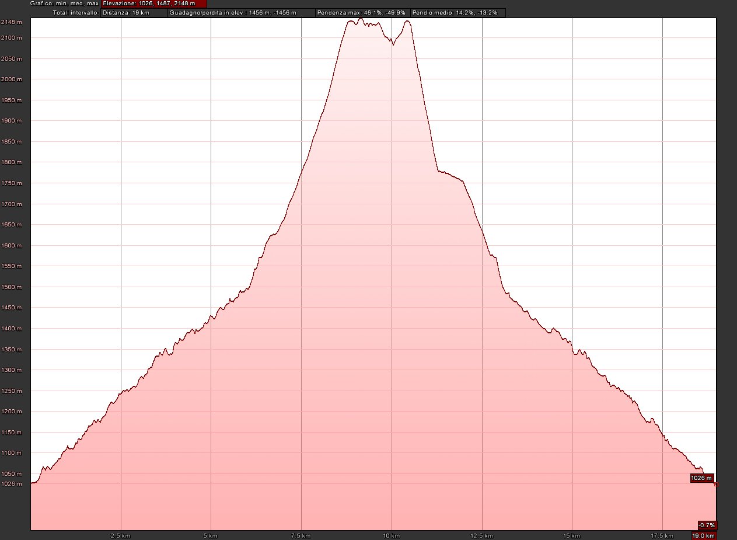Click the Totali intervallo label

76,13
